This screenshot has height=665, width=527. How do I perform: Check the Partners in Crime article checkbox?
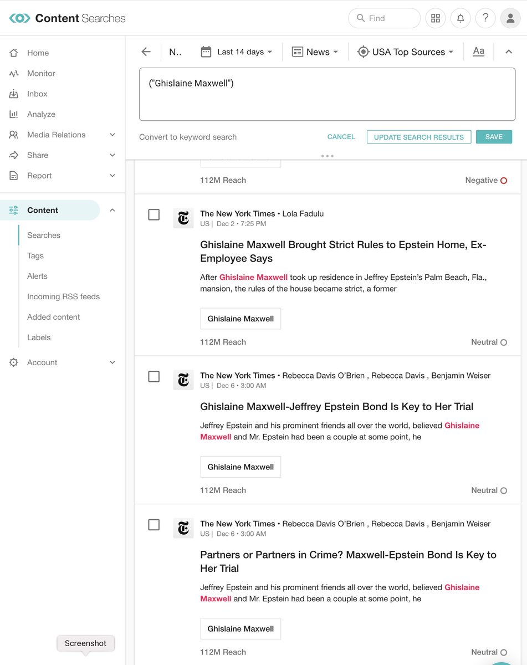pyautogui.click(x=154, y=524)
